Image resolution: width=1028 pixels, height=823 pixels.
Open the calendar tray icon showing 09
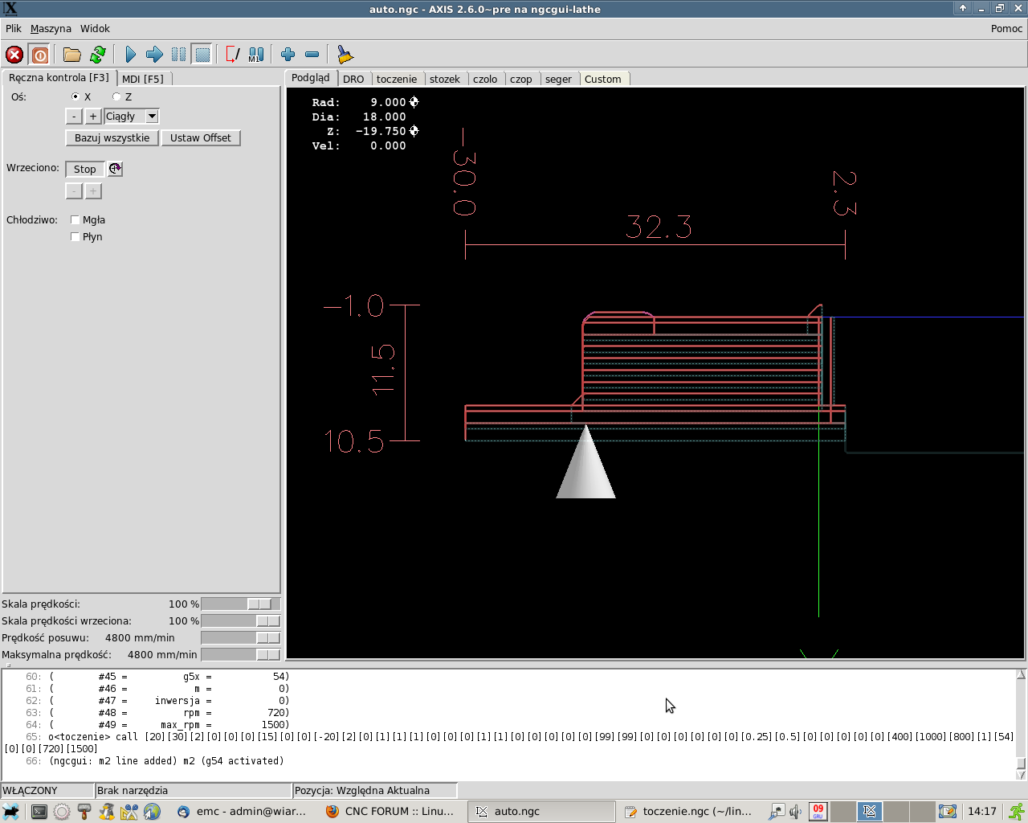click(x=818, y=812)
